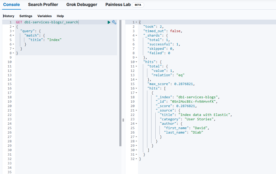Viewport: 276px width, 174px height.
Task: Collapse the "query" block fold arrow
Action: [x=13, y=31]
